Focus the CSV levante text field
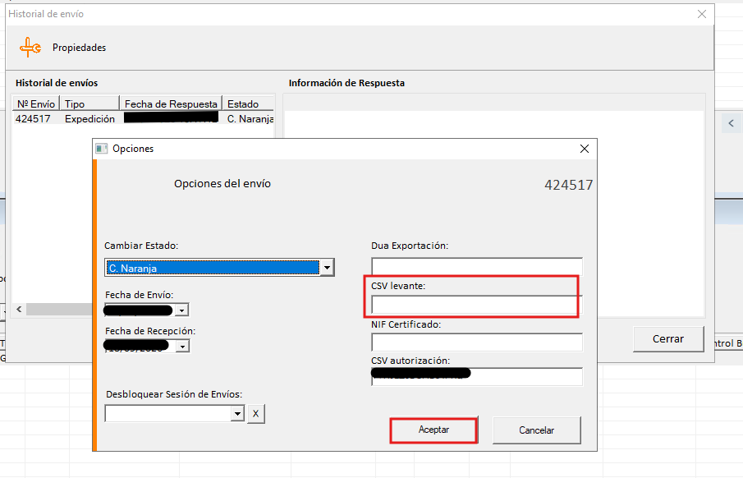743x478 pixels. tap(477, 305)
